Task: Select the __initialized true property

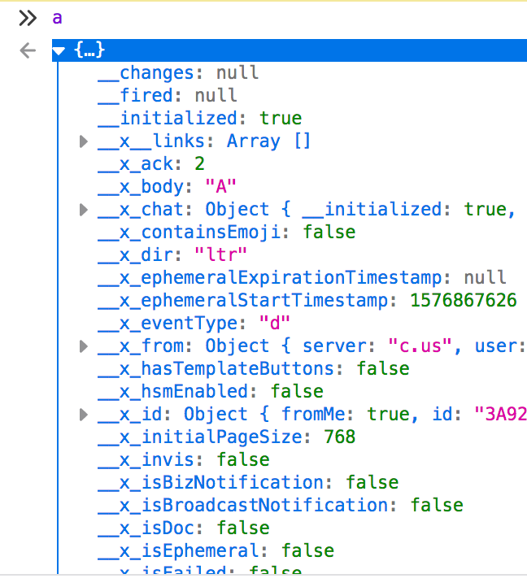Action: 198,119
